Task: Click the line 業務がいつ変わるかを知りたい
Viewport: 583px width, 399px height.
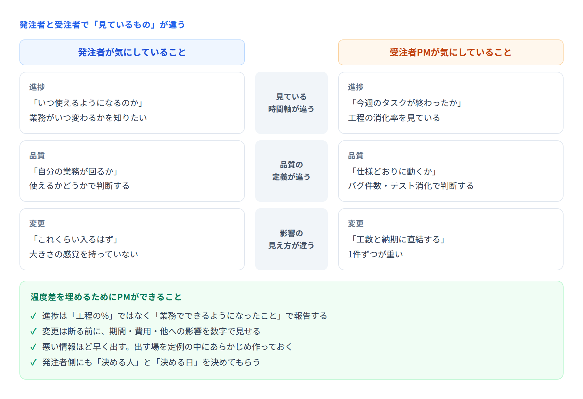Action: 88,118
